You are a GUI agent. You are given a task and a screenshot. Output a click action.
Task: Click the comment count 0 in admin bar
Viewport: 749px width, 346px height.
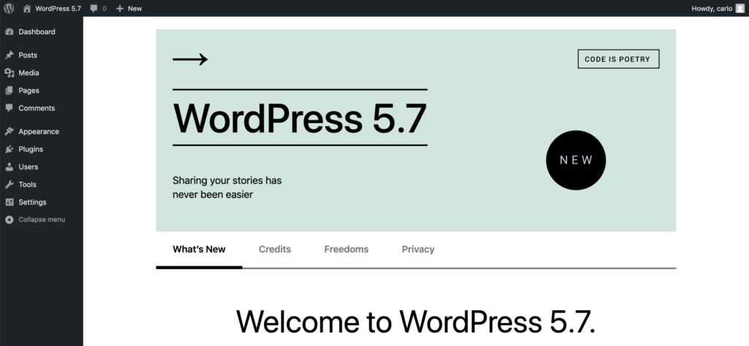105,9
